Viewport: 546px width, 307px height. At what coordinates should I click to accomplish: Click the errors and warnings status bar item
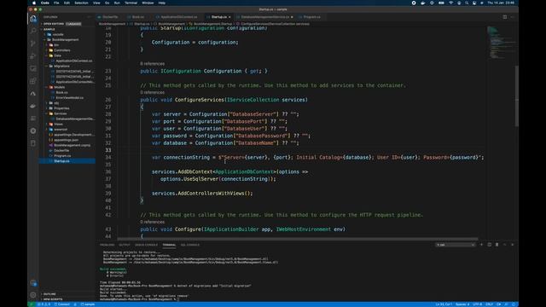(x=44, y=304)
